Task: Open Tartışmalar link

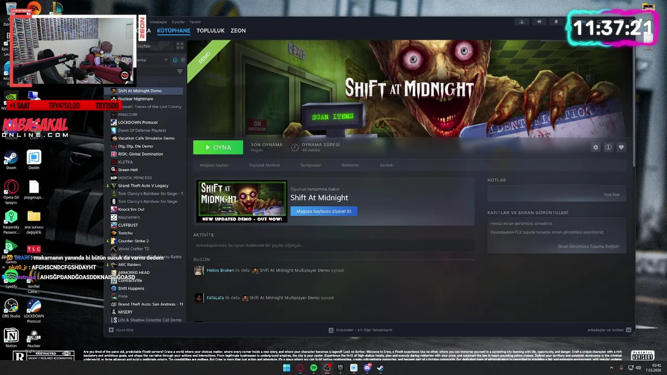Action: click(x=311, y=165)
